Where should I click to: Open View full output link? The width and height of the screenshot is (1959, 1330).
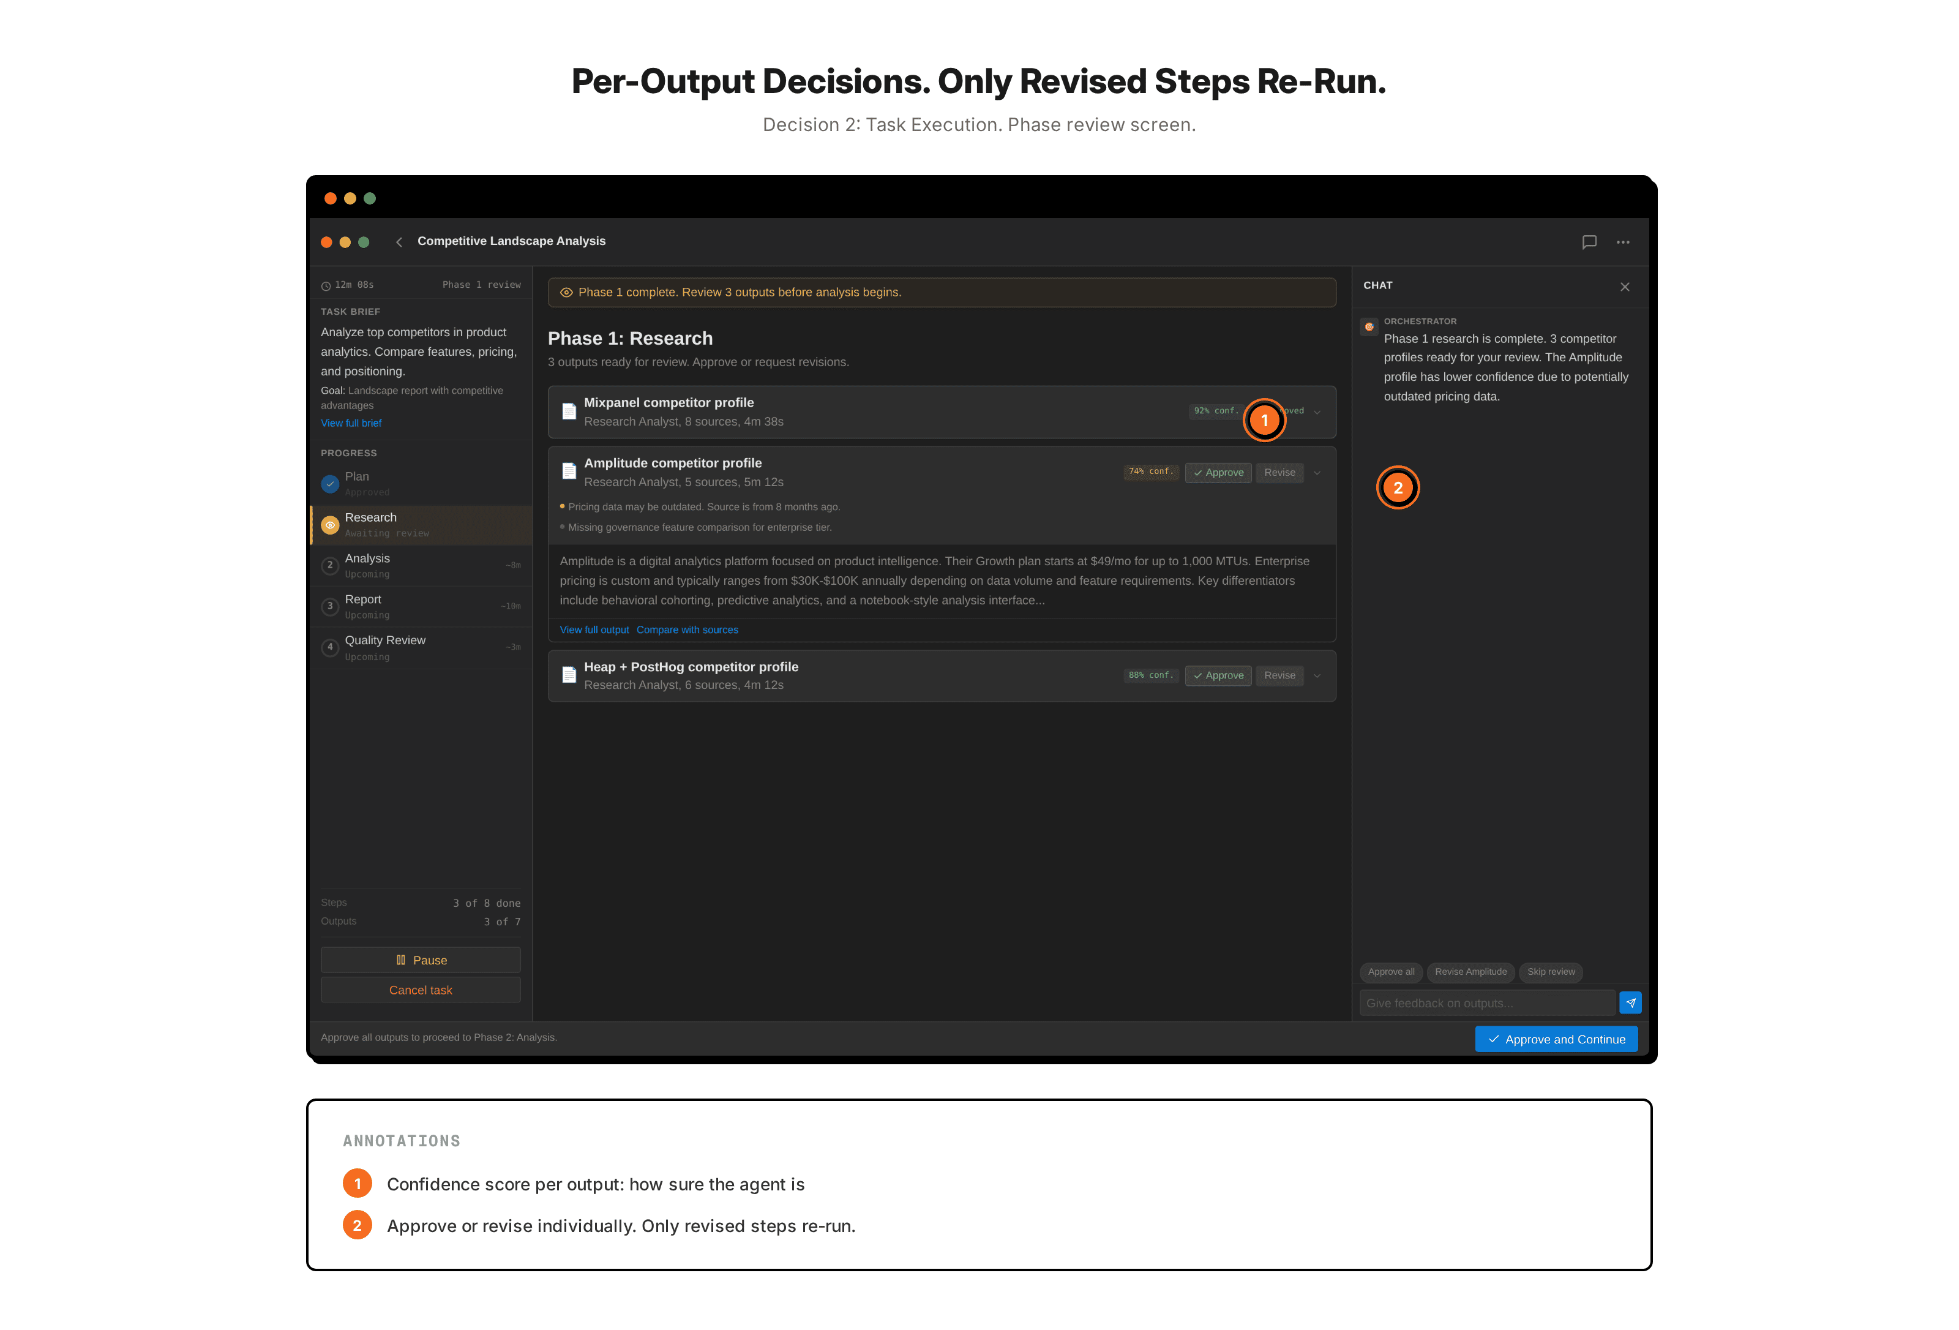(x=594, y=630)
